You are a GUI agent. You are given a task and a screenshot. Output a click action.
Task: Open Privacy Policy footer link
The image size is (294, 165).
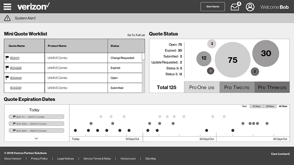point(39,158)
